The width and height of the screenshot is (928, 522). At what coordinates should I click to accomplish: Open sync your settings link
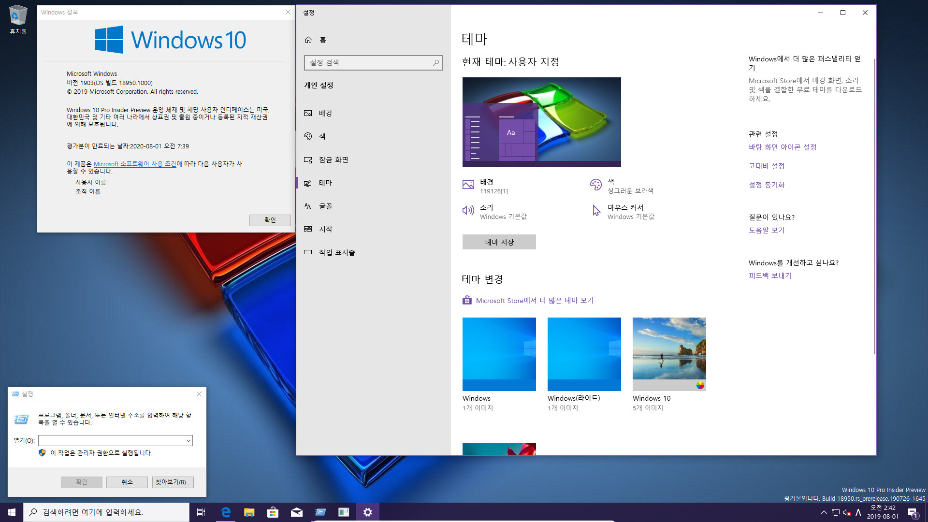766,185
